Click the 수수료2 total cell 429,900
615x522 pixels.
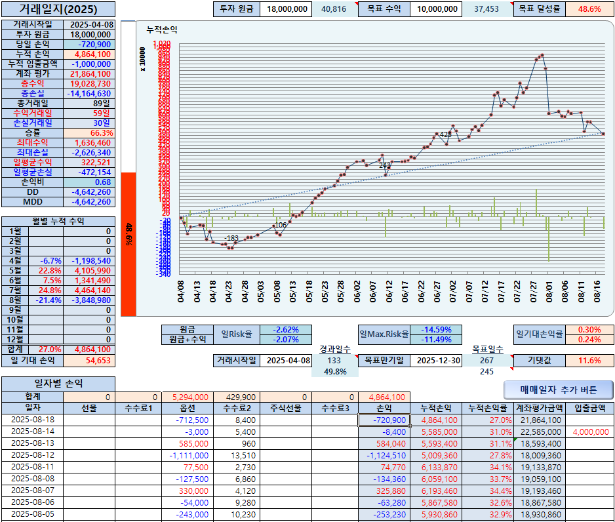(x=237, y=397)
